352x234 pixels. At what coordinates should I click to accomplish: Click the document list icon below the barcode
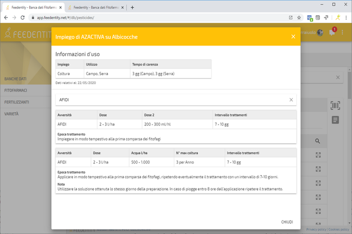pos(335,120)
